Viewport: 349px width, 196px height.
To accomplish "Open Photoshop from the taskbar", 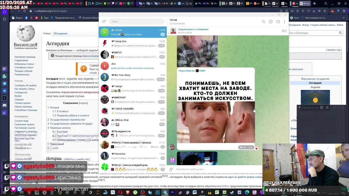I will click(x=113, y=192).
